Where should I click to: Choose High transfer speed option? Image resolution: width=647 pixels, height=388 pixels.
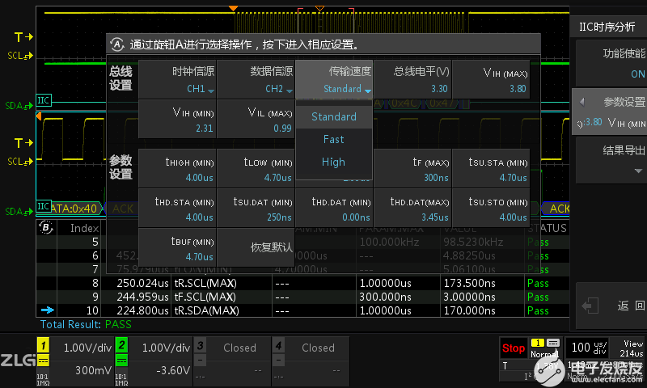tap(333, 162)
